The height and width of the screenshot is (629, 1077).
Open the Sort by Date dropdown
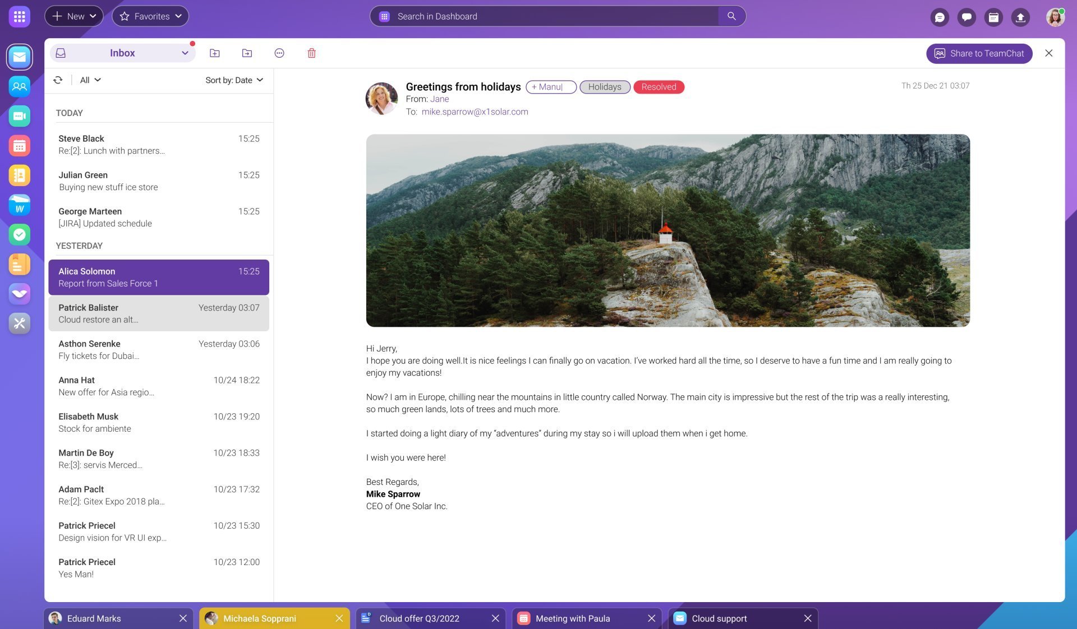(x=234, y=80)
